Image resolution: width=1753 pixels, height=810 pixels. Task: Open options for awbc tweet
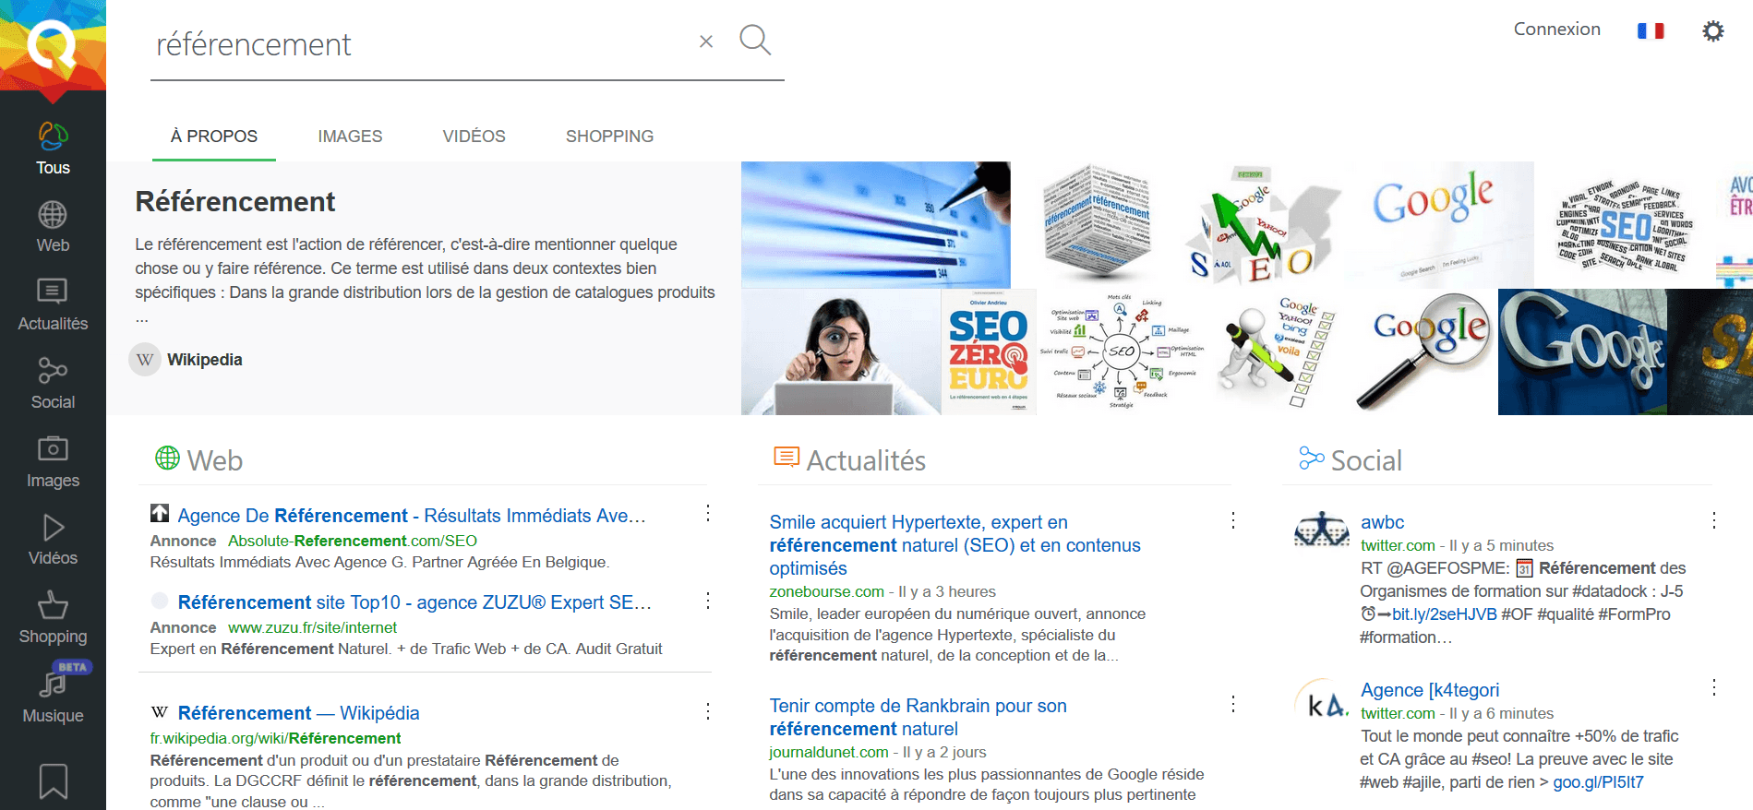(1714, 520)
